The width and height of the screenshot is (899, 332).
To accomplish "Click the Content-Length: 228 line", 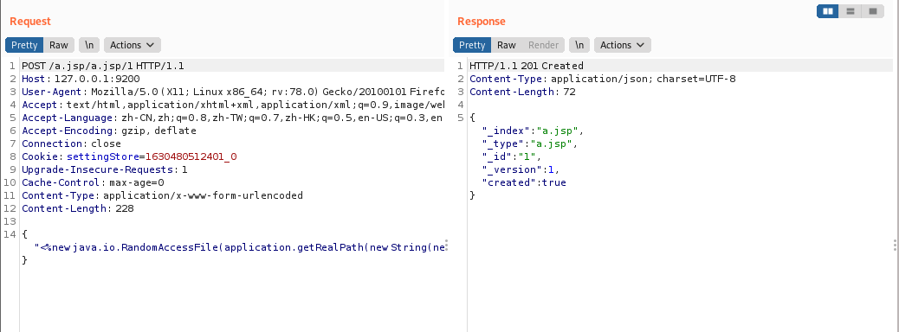I will [77, 208].
